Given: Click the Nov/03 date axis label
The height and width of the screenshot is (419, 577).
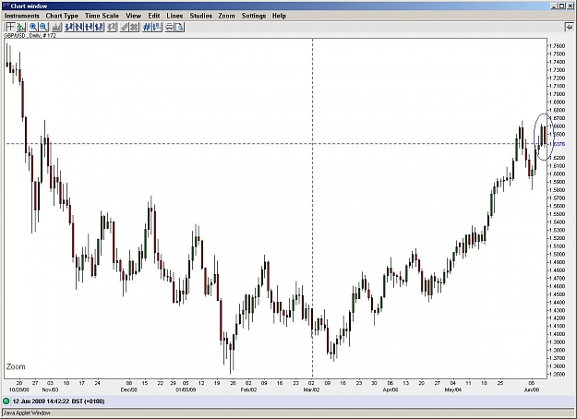Looking at the screenshot, I should (50, 389).
